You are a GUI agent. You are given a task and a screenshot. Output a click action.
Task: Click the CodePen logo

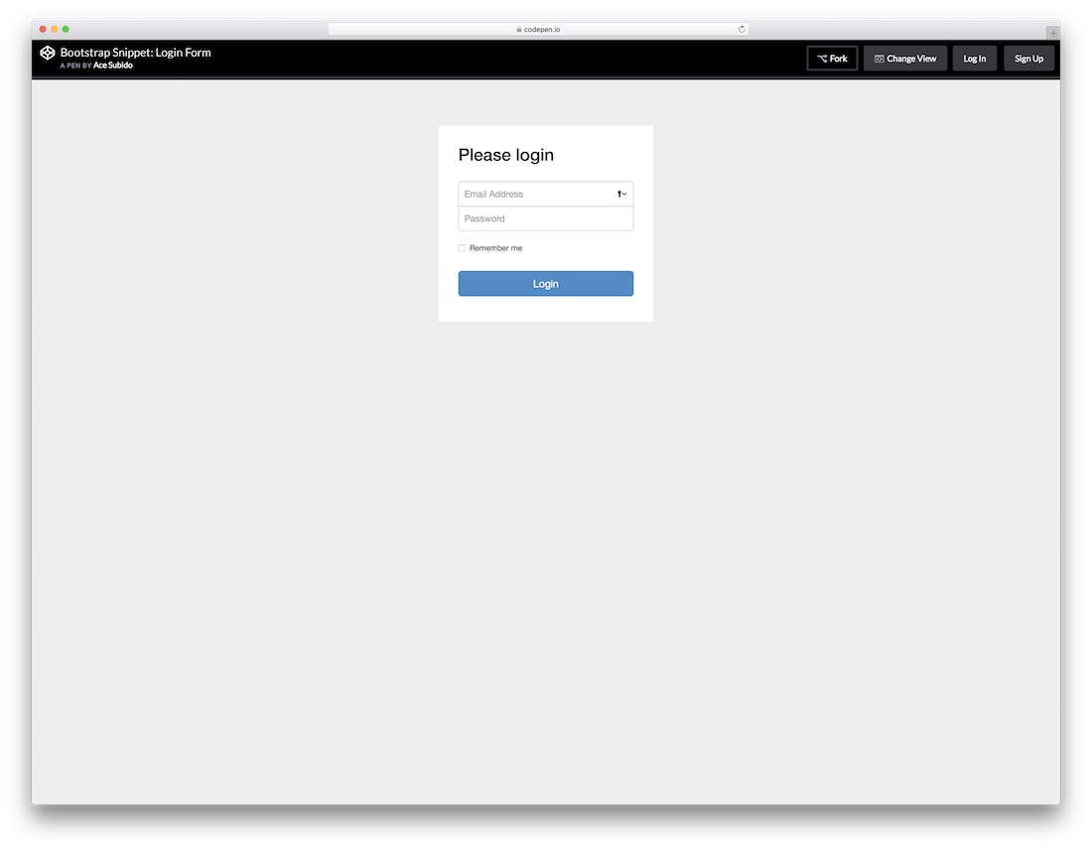47,52
